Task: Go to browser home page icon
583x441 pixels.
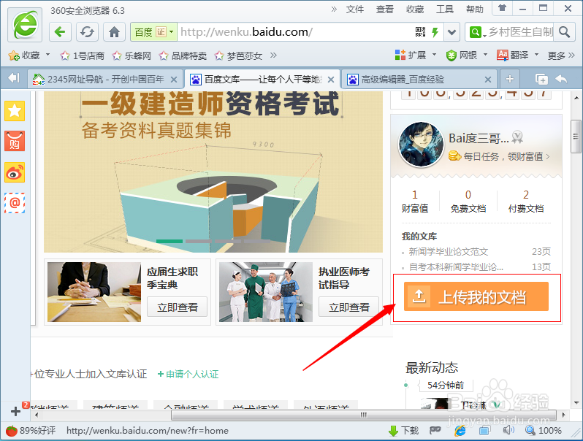Action: 114,32
